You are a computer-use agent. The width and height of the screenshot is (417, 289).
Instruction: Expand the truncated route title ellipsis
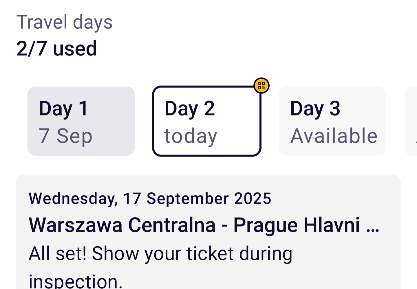[373, 226]
